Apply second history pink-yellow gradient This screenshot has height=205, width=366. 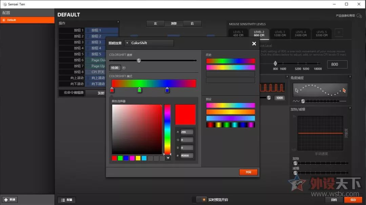[x=231, y=67]
